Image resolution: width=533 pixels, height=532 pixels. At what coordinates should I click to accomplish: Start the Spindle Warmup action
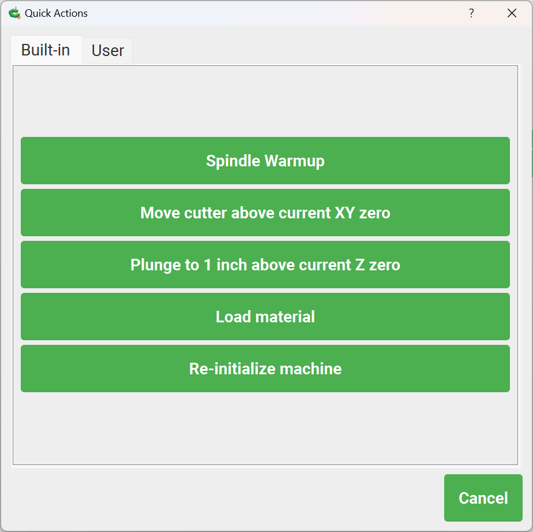[265, 161]
